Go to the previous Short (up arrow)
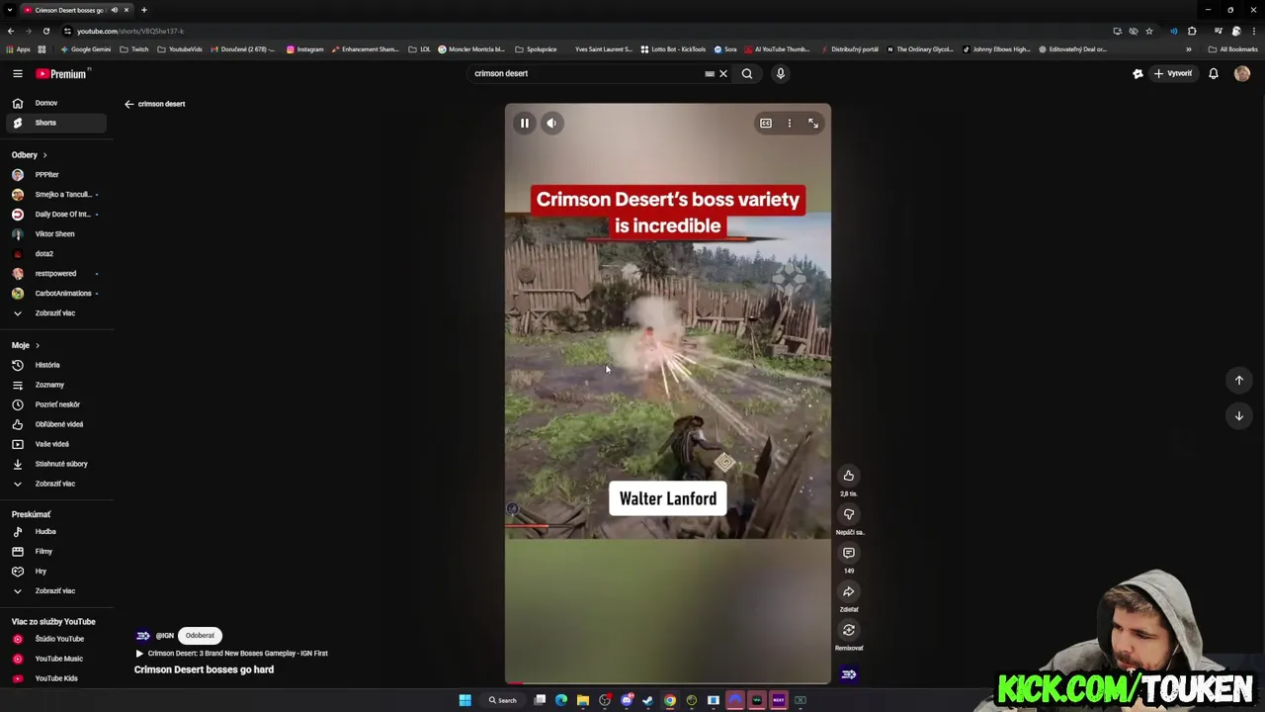 coord(1239,380)
